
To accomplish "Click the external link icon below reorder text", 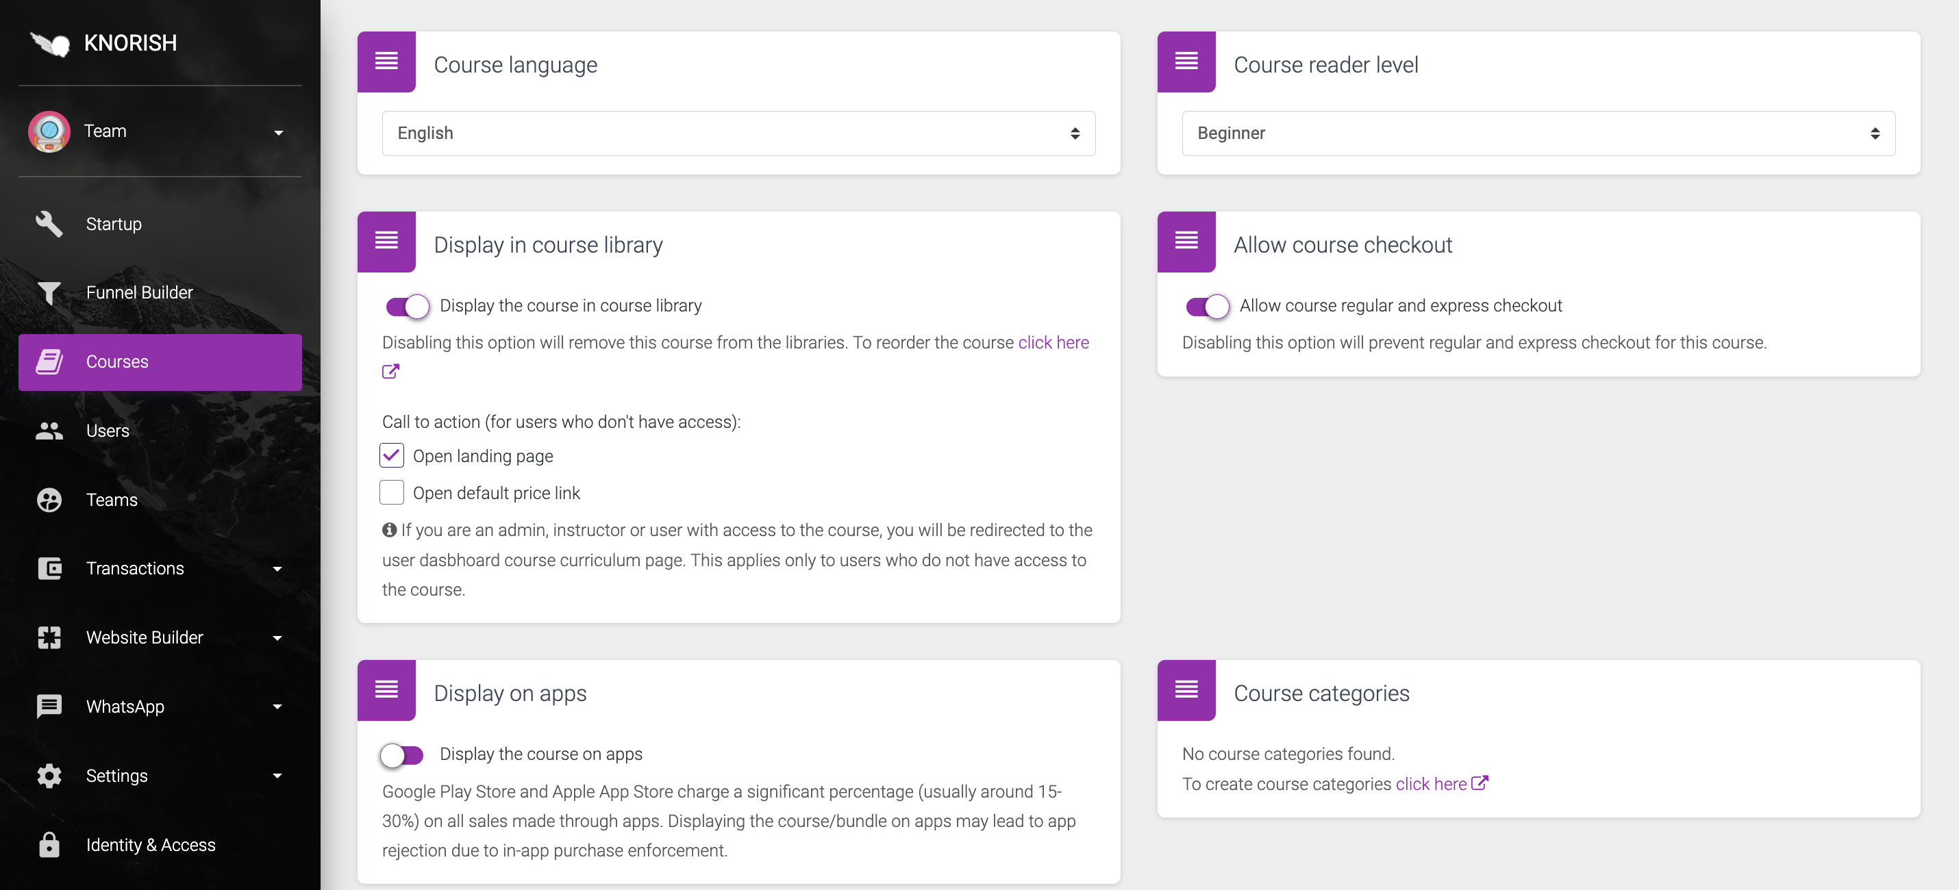I will coord(390,372).
